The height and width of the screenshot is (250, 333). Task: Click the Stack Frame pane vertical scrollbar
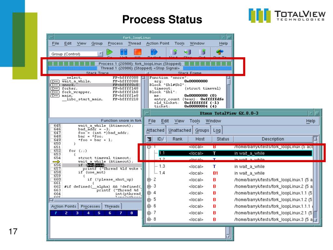point(229,92)
